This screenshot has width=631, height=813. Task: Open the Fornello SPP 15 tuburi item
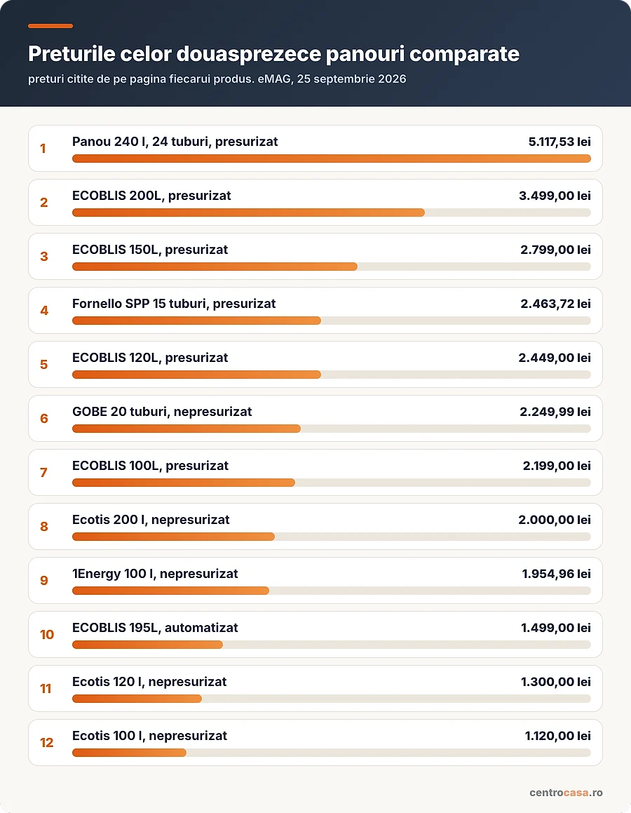(315, 310)
